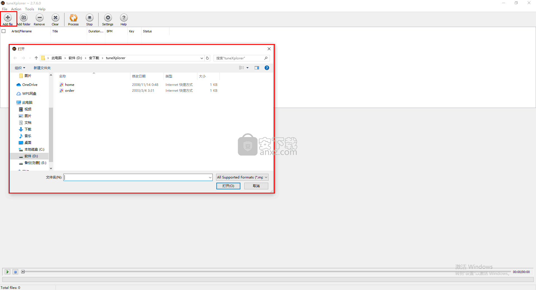536x290 pixels.
Task: Expand the view options dropdown arrow
Action: click(x=247, y=68)
